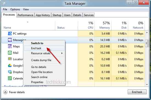Image resolution: width=151 pixels, height=100 pixels.
Task: Click the Task Manager title bar icon
Action: coord(4,4)
